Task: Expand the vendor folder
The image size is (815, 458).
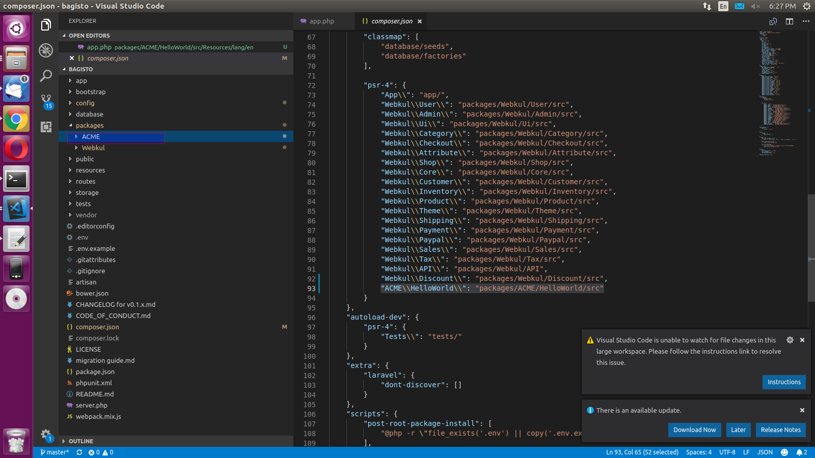Action: pos(176,215)
